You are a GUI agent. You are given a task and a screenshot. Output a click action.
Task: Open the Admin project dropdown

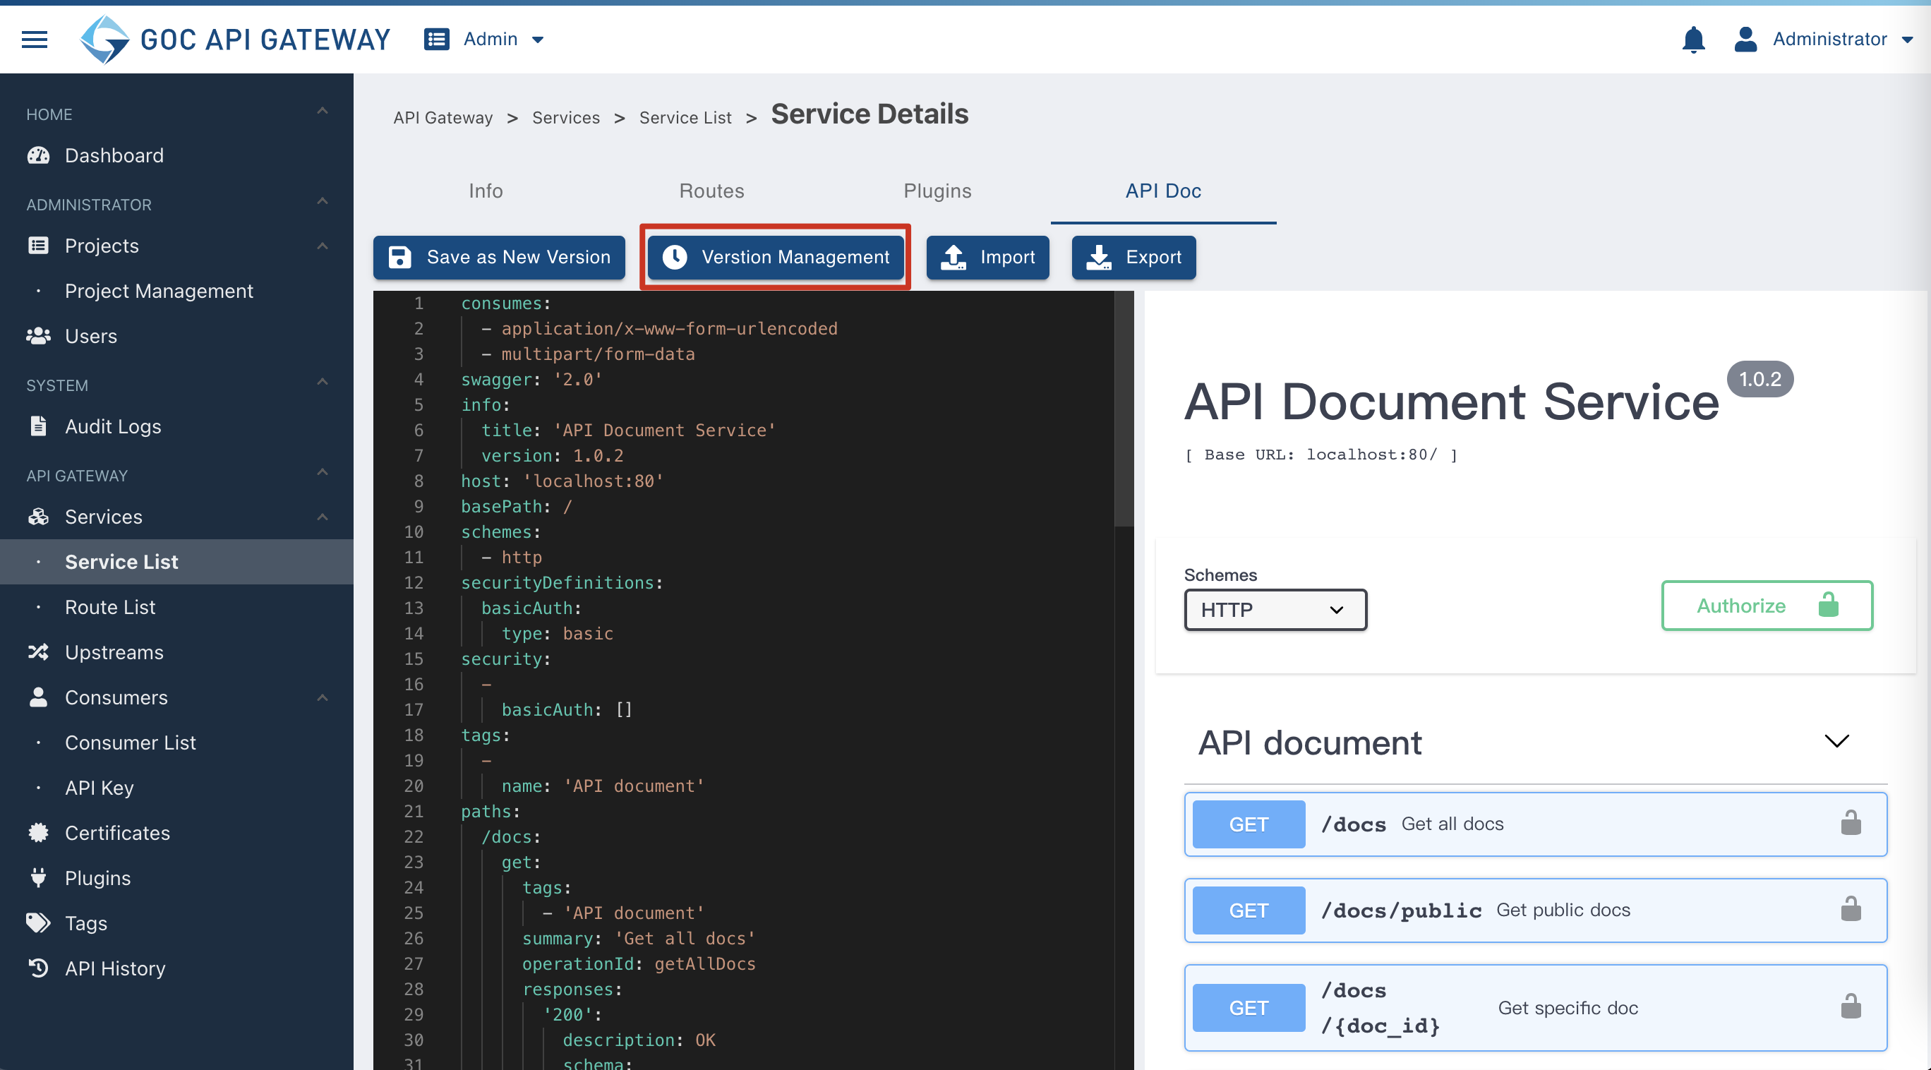click(x=484, y=39)
